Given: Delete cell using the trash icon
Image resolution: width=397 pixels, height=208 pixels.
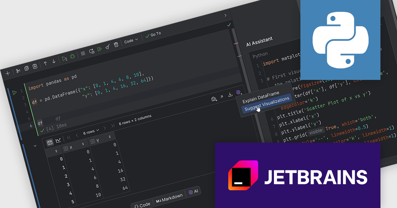Looking at the screenshot, I should 116,45.
